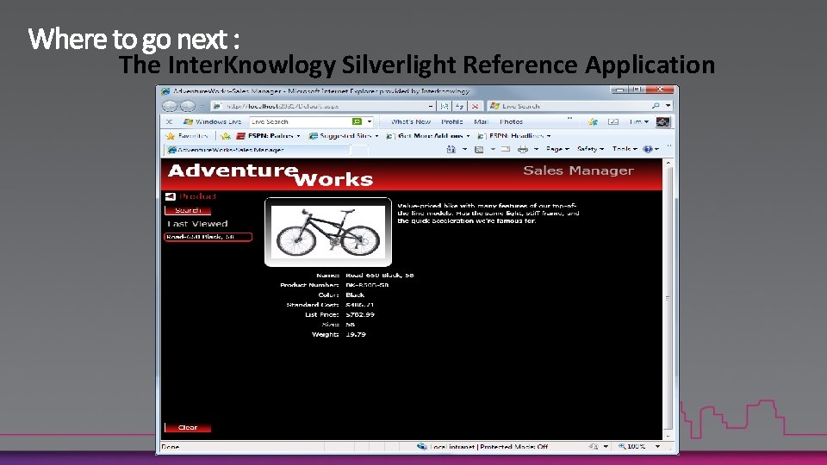This screenshot has width=827, height=465.
Task: Open the address bar history dropdown
Action: click(x=431, y=106)
